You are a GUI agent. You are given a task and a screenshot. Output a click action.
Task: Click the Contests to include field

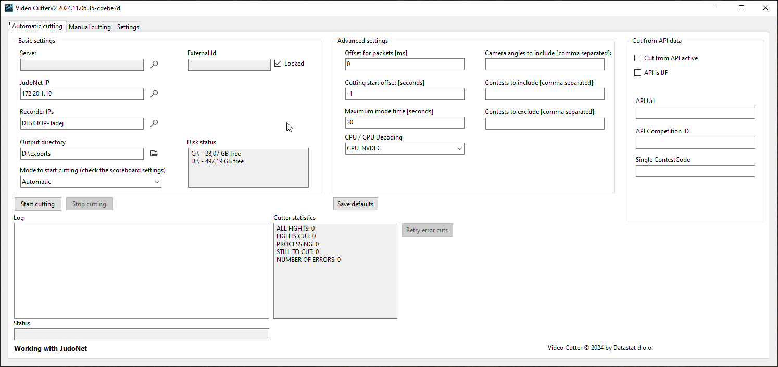545,94
